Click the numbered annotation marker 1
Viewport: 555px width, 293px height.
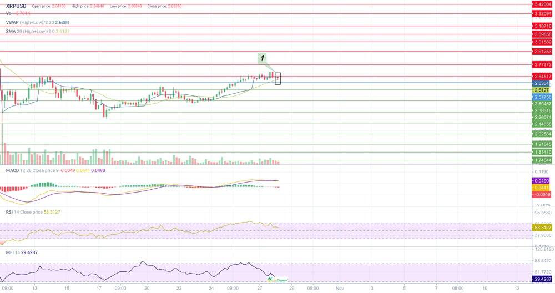click(x=262, y=58)
